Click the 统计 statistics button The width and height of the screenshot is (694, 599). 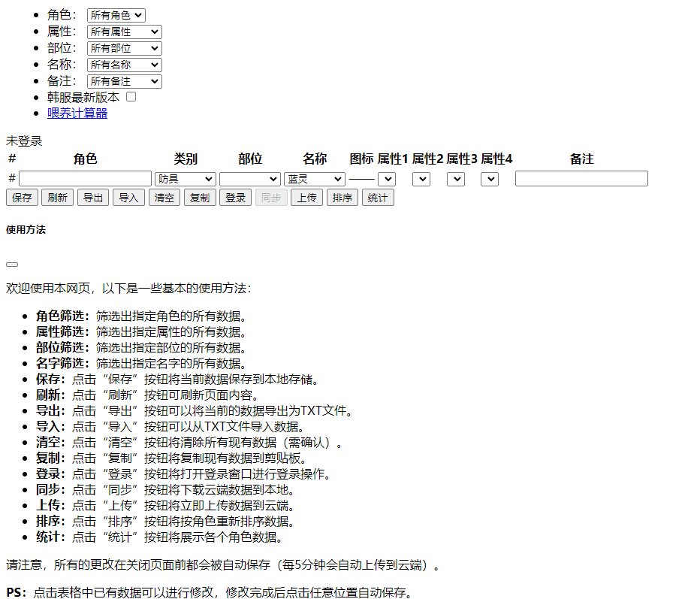click(x=378, y=198)
